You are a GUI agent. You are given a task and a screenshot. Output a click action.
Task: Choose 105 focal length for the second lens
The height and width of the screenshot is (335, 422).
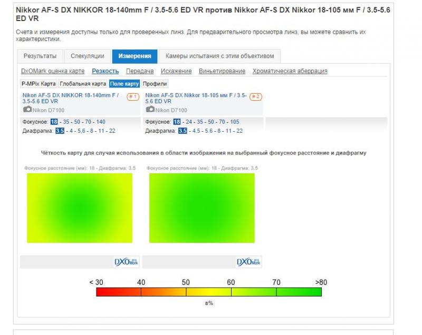(x=234, y=122)
